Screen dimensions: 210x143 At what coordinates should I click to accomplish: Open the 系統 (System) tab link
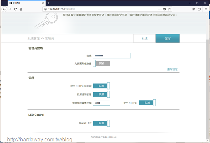coord(144,39)
